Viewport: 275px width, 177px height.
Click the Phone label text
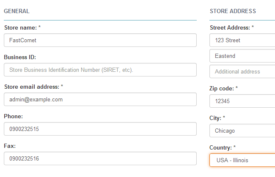(x=13, y=116)
